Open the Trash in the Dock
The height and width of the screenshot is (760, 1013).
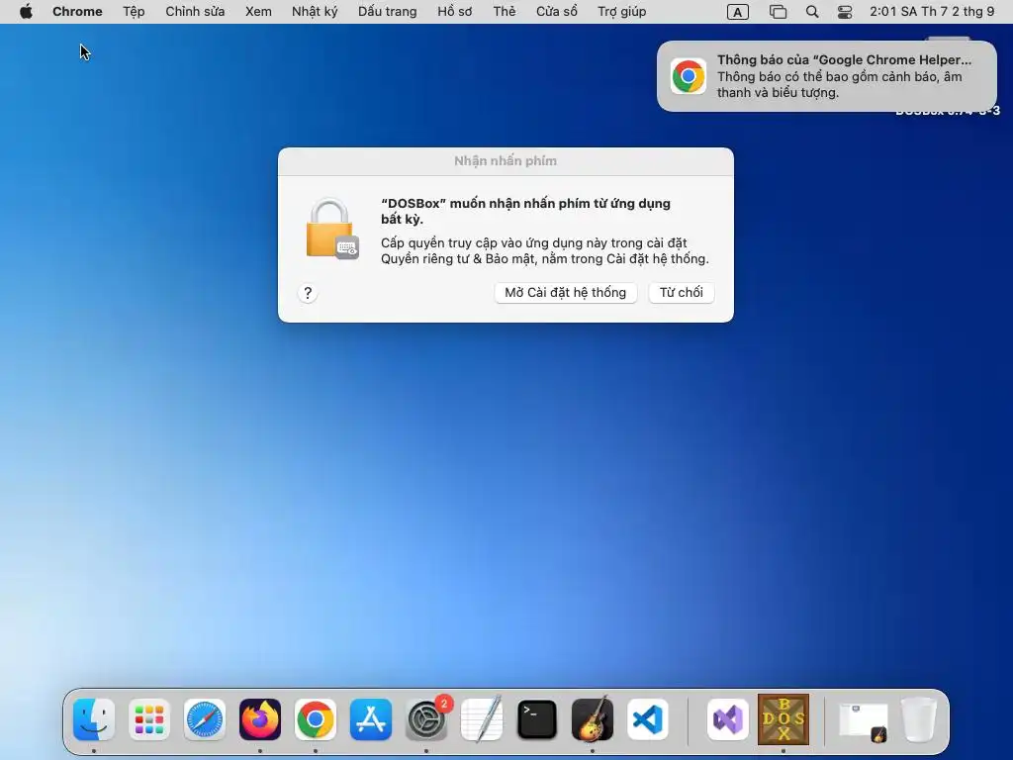point(919,719)
